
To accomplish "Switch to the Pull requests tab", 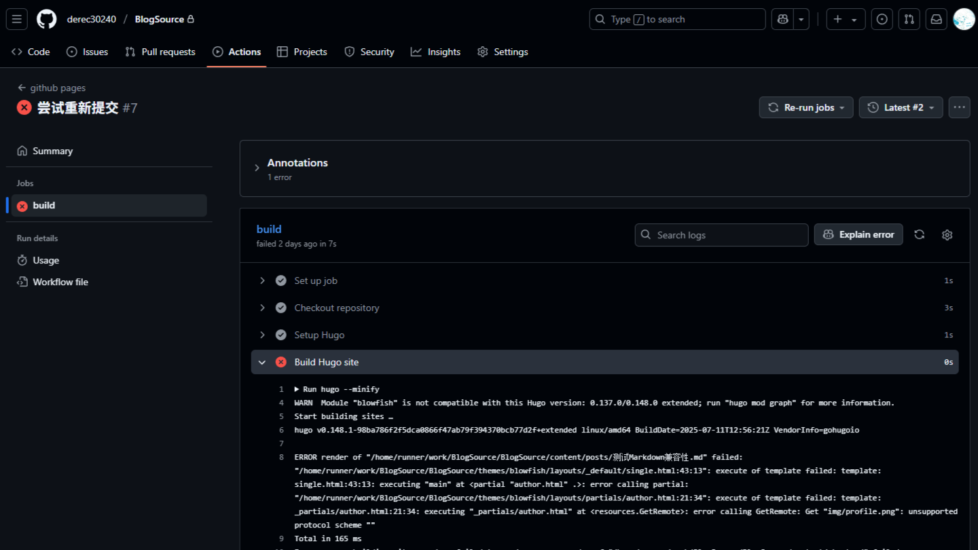I will coord(160,52).
